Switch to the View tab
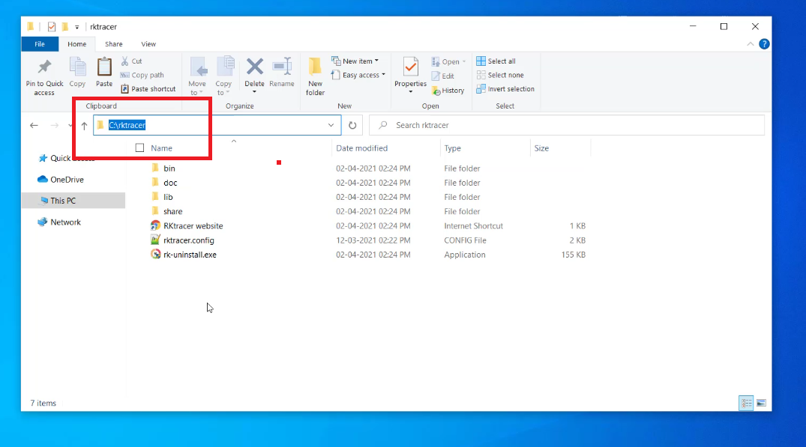Screen dimensions: 806x447 pos(148,44)
